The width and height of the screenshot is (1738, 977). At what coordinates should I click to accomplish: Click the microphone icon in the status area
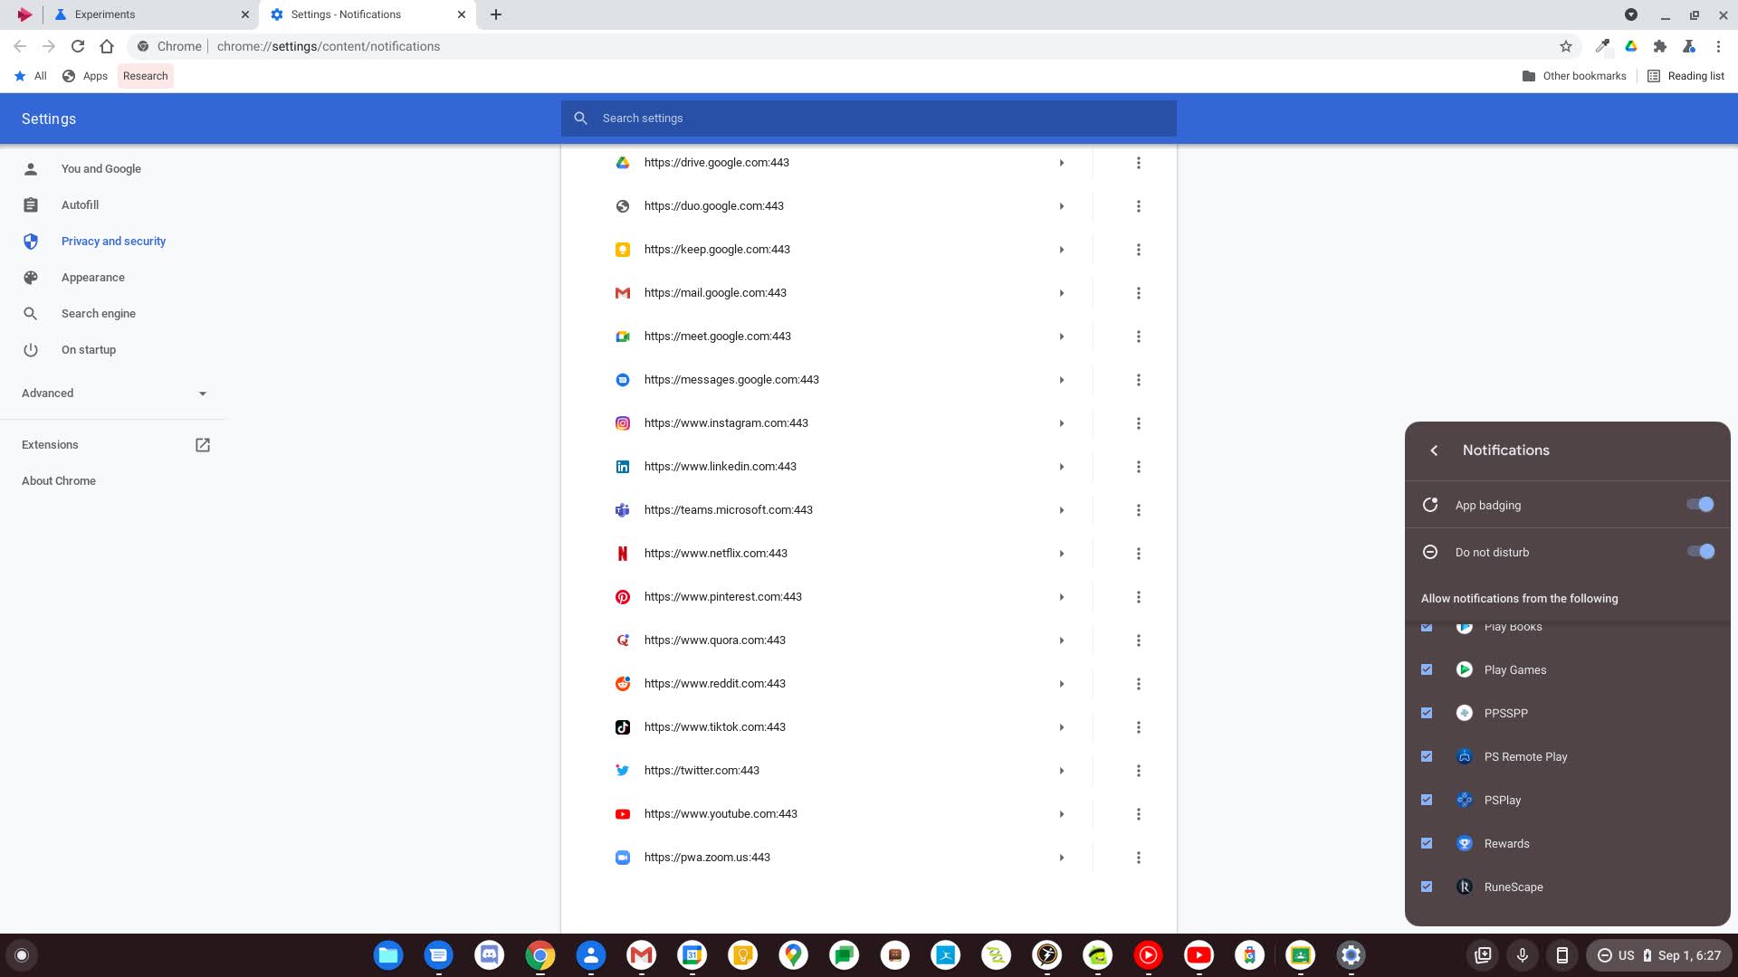[x=1522, y=954]
